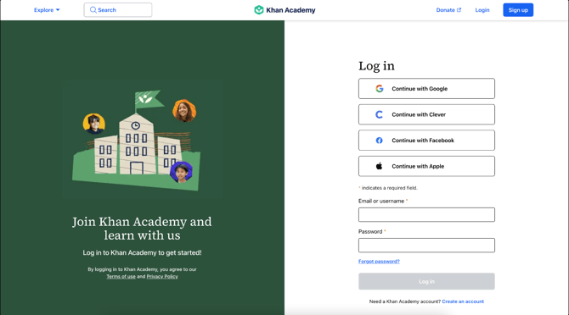Focus the Email or username field

[x=426, y=214]
